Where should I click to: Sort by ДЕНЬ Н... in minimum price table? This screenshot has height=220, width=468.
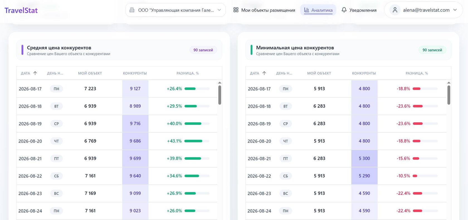tap(284, 73)
